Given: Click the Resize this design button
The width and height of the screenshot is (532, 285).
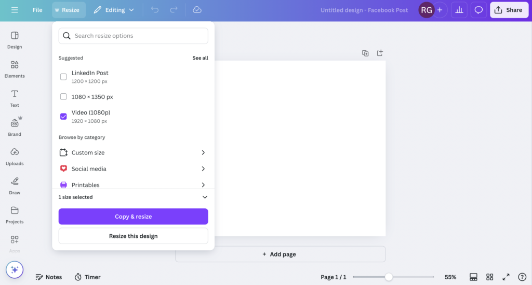Looking at the screenshot, I should tap(133, 236).
